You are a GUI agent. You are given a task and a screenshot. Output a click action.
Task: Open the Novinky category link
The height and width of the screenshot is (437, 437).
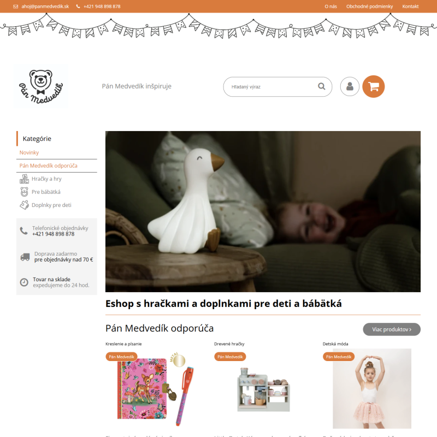(x=29, y=152)
